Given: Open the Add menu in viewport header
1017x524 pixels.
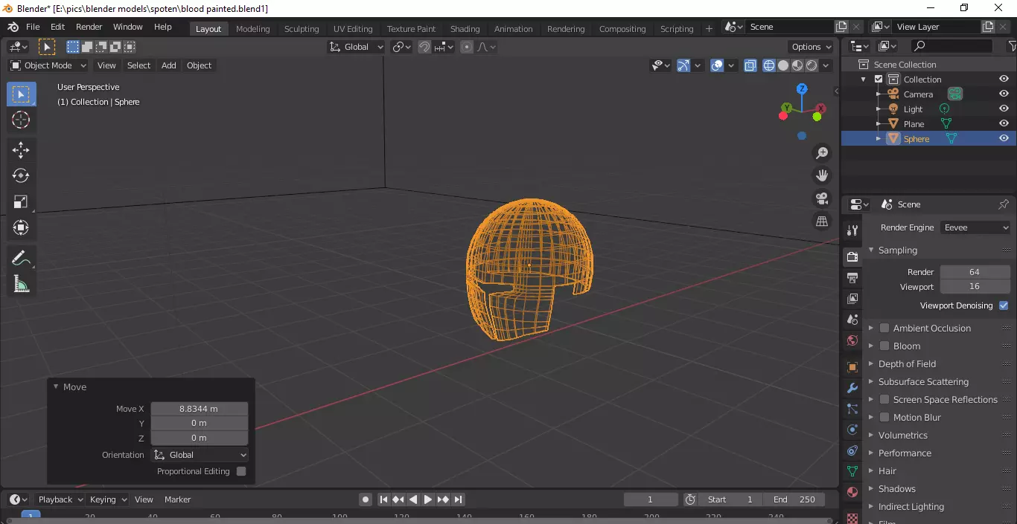Looking at the screenshot, I should pyautogui.click(x=169, y=65).
